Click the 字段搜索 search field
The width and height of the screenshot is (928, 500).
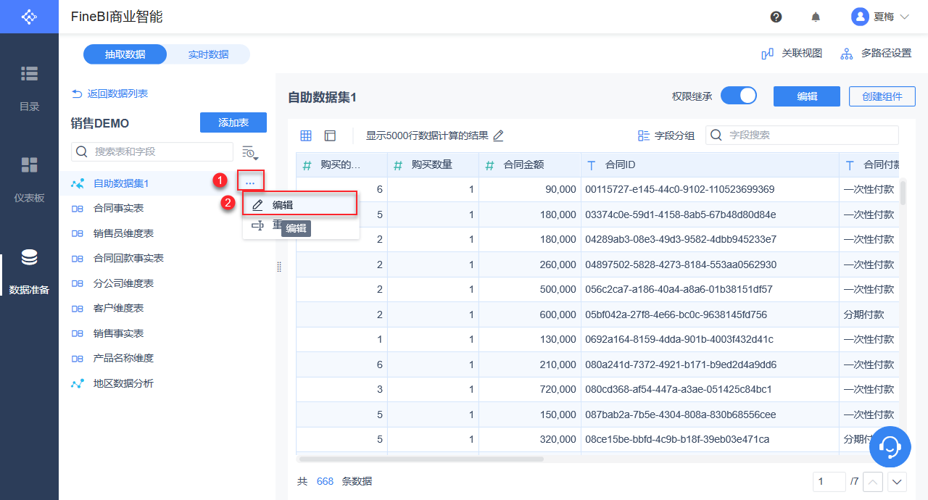[801, 136]
